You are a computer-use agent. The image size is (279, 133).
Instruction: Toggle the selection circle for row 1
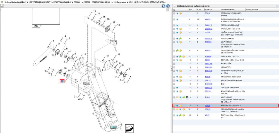click(174, 13)
